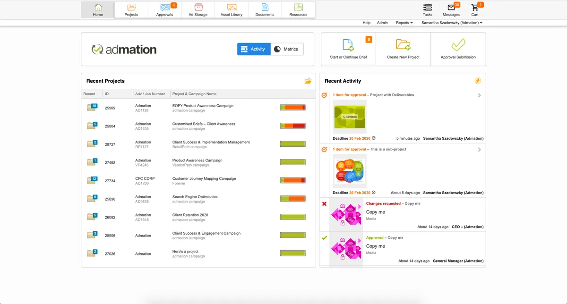Open the pink thumbnail on the Changes requested item
Viewport: 567px width, 304px height.
click(x=346, y=215)
